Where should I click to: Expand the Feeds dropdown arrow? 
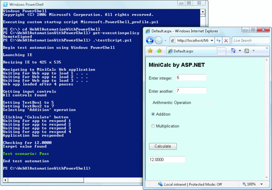point(254,50)
